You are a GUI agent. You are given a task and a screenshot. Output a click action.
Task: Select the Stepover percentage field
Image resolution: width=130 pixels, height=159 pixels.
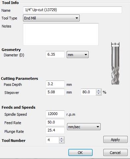[x=89, y=92]
